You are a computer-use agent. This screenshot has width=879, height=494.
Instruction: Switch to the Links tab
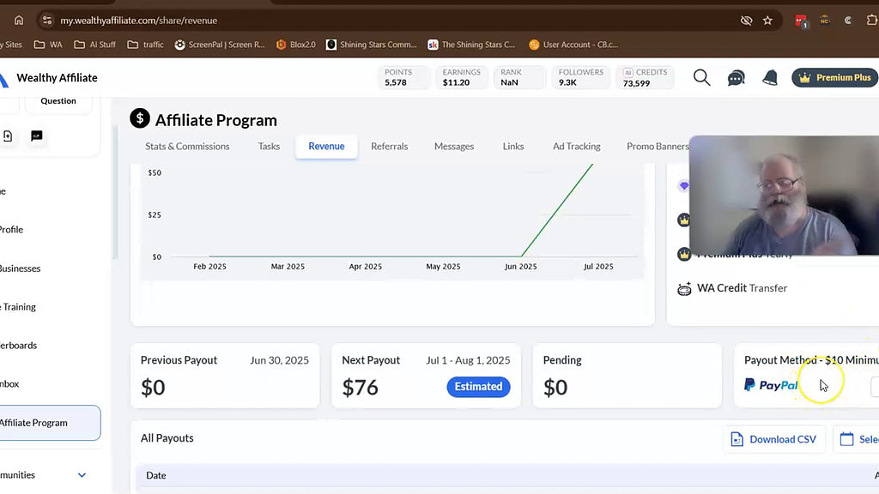[x=513, y=146]
